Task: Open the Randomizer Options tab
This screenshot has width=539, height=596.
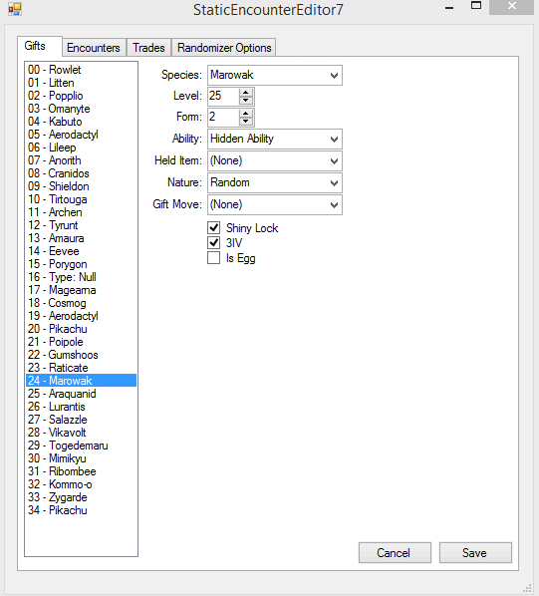Action: [224, 48]
